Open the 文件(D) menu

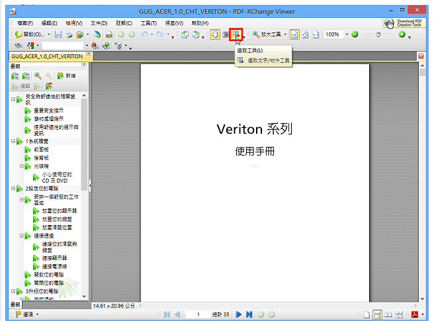pyautogui.click(x=99, y=23)
